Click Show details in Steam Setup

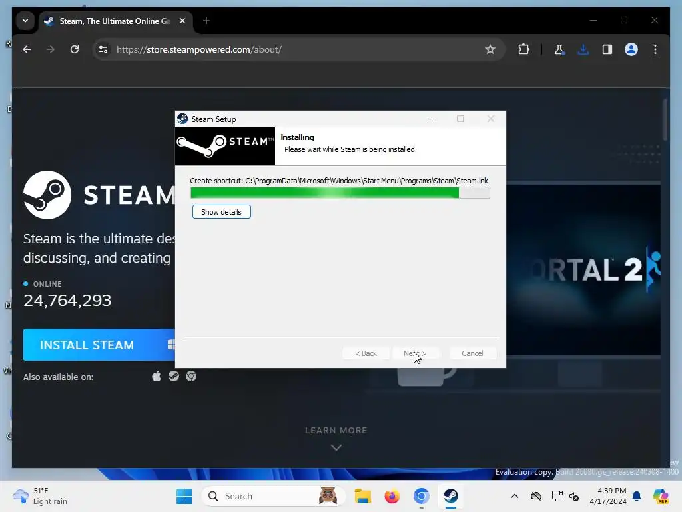[221, 212]
